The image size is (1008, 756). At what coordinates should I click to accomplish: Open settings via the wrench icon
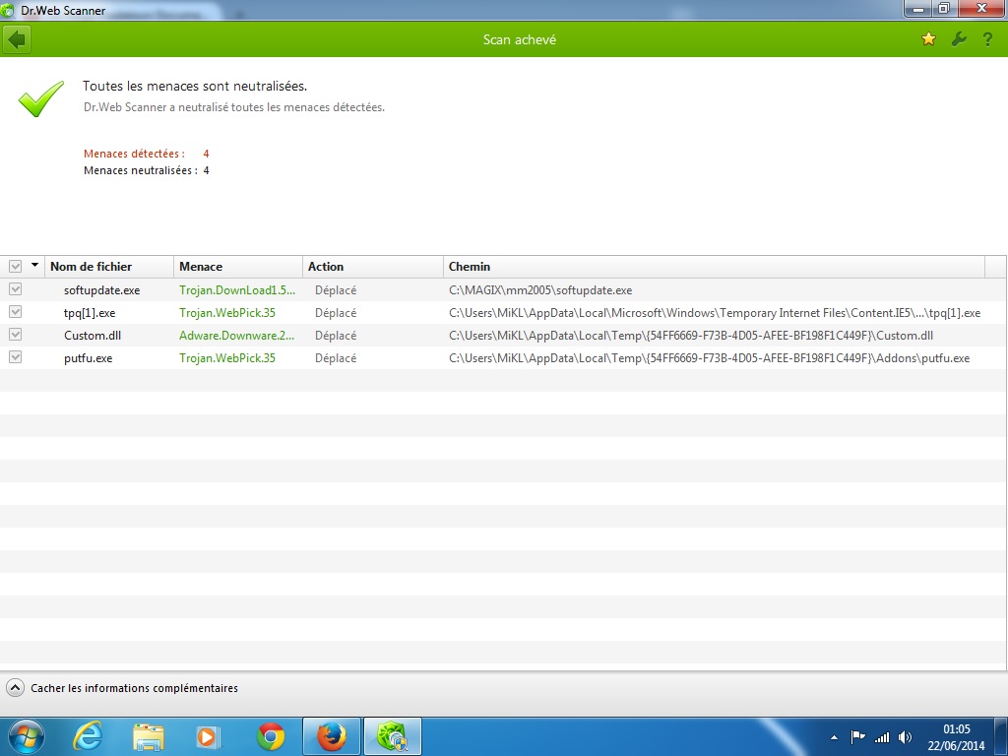tap(959, 39)
